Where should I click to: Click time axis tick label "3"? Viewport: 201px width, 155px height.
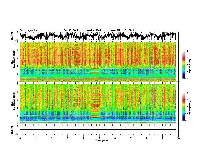pos(68,138)
